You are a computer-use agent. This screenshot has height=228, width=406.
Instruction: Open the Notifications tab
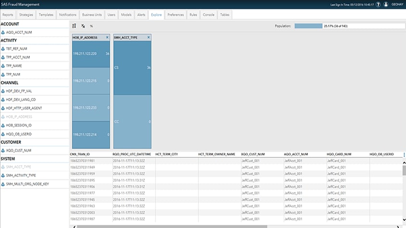click(67, 15)
